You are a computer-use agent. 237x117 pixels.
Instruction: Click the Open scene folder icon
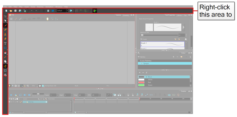click(x=11, y=11)
